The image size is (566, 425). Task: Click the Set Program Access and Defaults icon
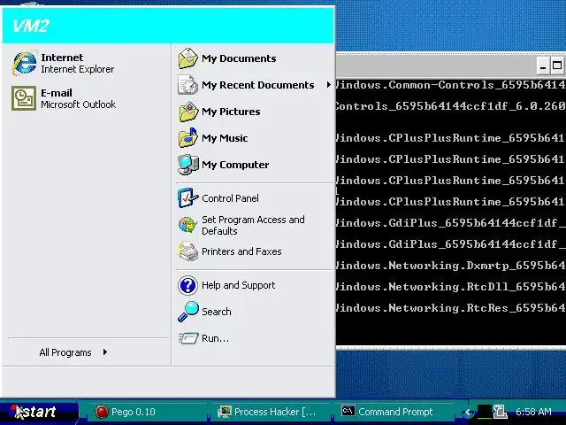[x=187, y=225]
